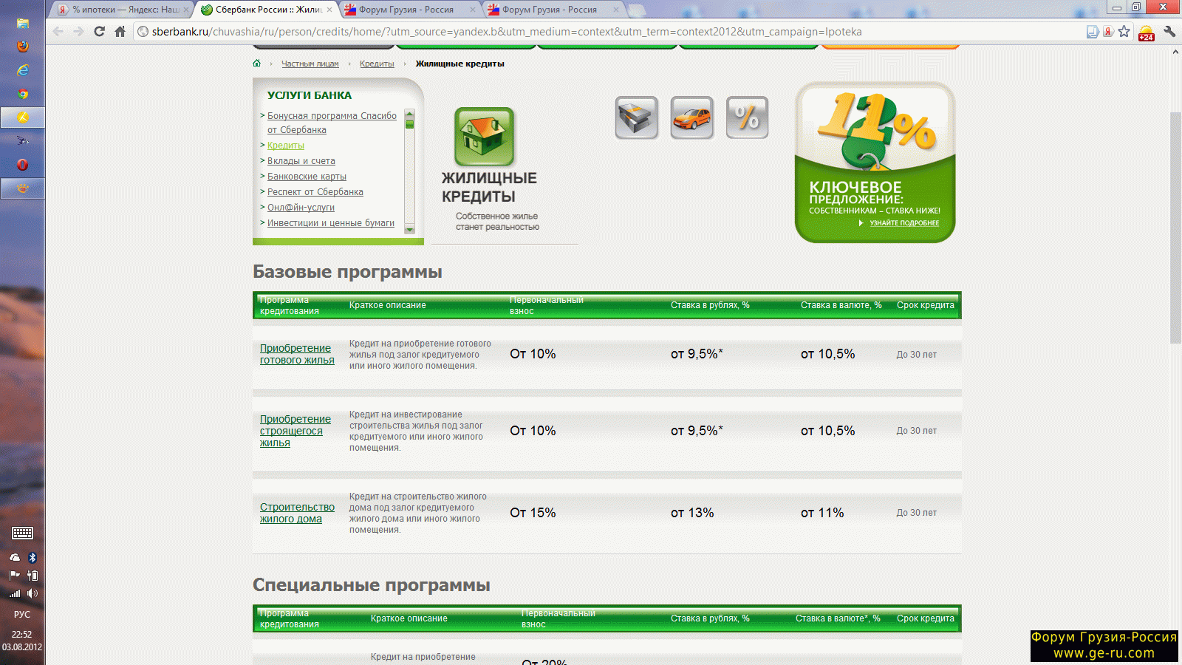Open Строительство жилого дома program
Image resolution: width=1182 pixels, height=665 pixels.
click(297, 513)
